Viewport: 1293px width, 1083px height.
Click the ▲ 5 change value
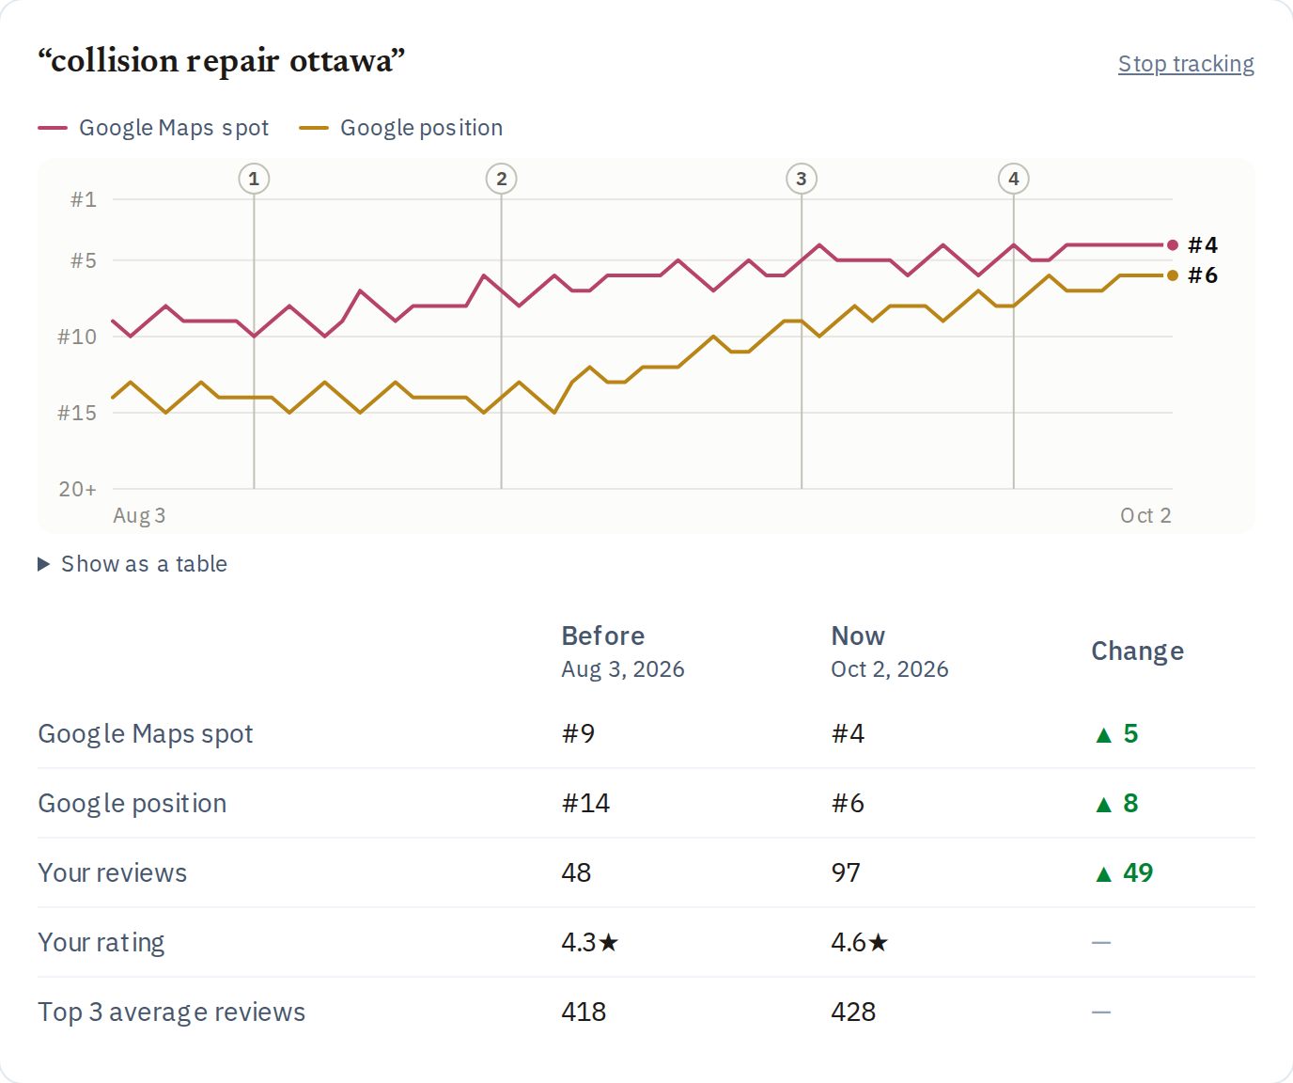click(1116, 734)
